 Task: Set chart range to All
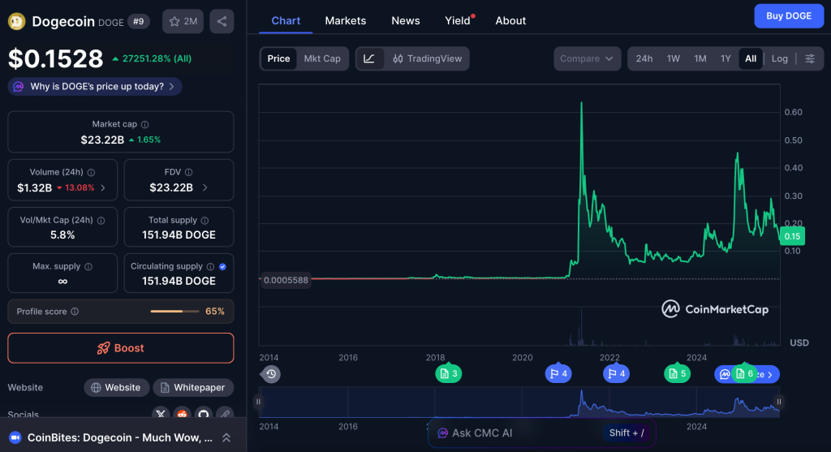point(751,58)
